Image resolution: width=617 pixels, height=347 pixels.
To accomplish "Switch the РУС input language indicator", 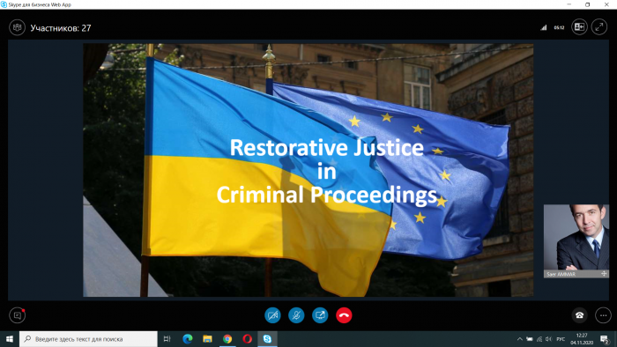I will [x=561, y=339].
